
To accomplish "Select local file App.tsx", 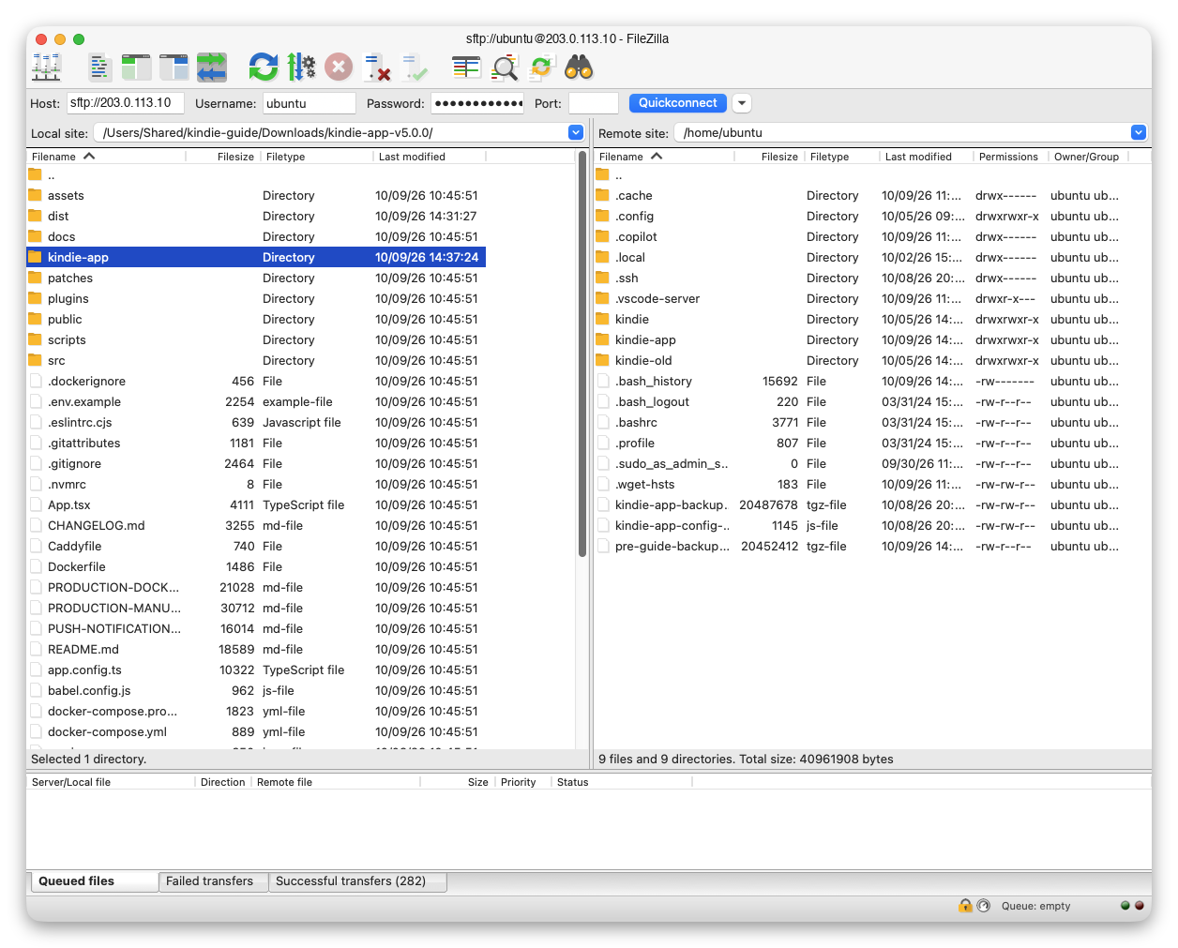I will click(256, 504).
